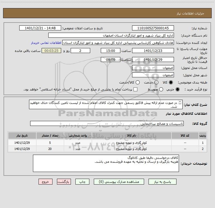Click the واحد شمارش column header
The height and width of the screenshot is (208, 215).
(x=78, y=135)
